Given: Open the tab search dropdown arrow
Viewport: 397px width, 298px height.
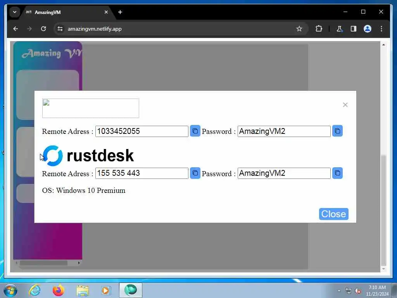Looking at the screenshot, I should [x=15, y=12].
